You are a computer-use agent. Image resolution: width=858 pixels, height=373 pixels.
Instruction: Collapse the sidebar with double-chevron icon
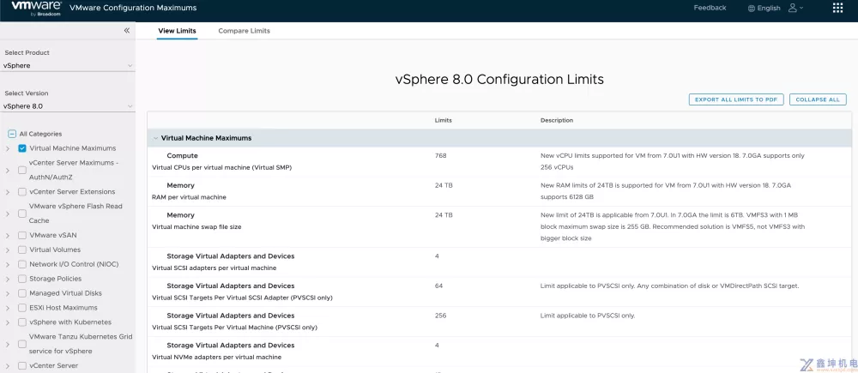[x=127, y=31]
